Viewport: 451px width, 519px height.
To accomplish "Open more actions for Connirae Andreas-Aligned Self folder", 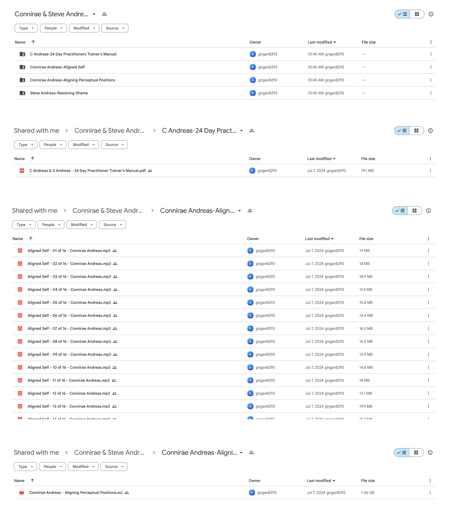I will coord(431,67).
